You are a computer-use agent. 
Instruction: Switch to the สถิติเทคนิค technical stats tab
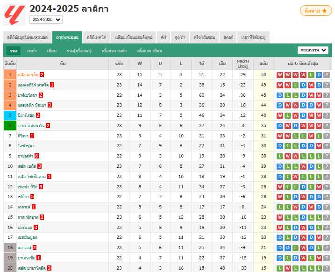coord(97,37)
